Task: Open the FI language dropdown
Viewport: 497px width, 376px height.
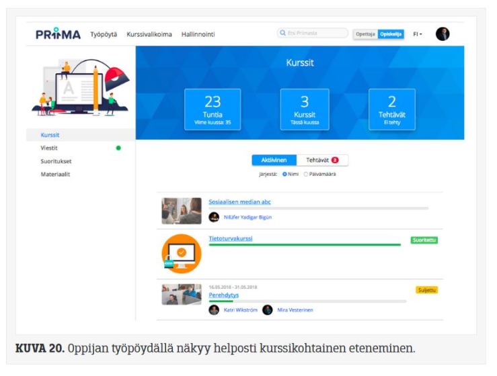Action: pos(418,34)
